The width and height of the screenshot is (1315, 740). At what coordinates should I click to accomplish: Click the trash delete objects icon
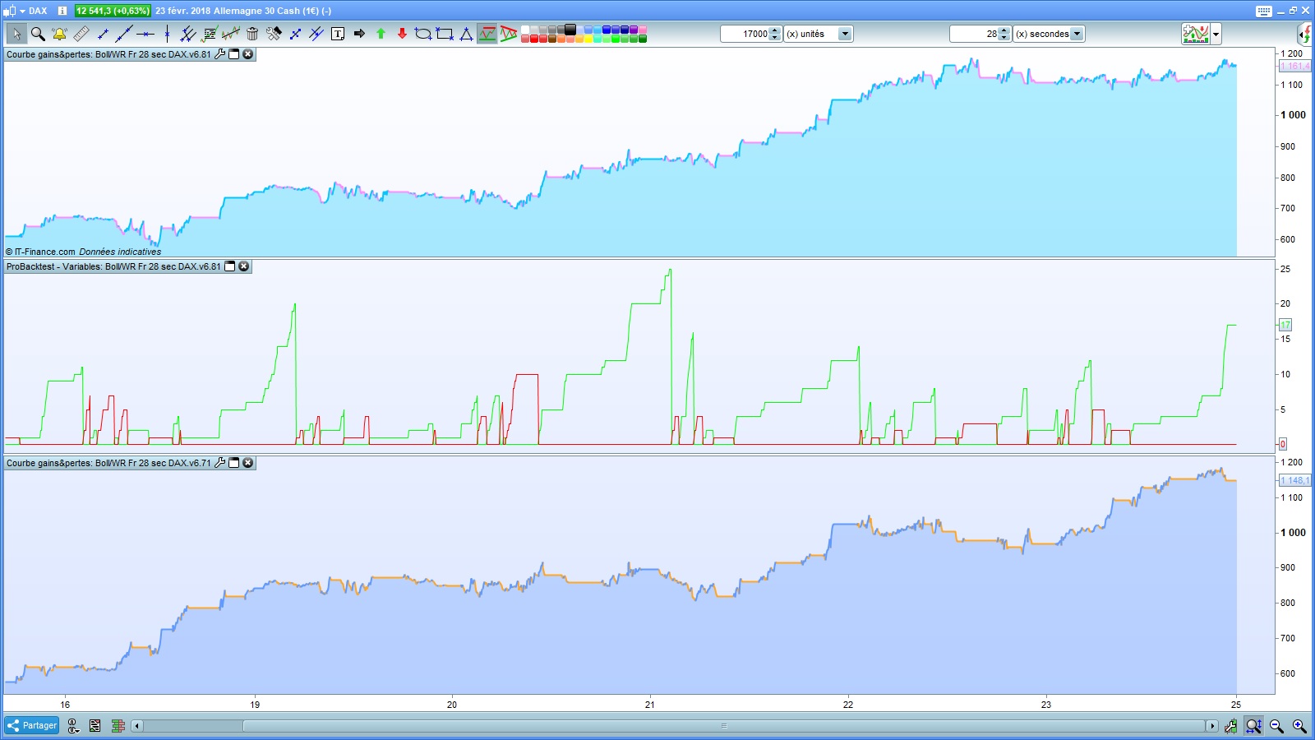[x=252, y=34]
